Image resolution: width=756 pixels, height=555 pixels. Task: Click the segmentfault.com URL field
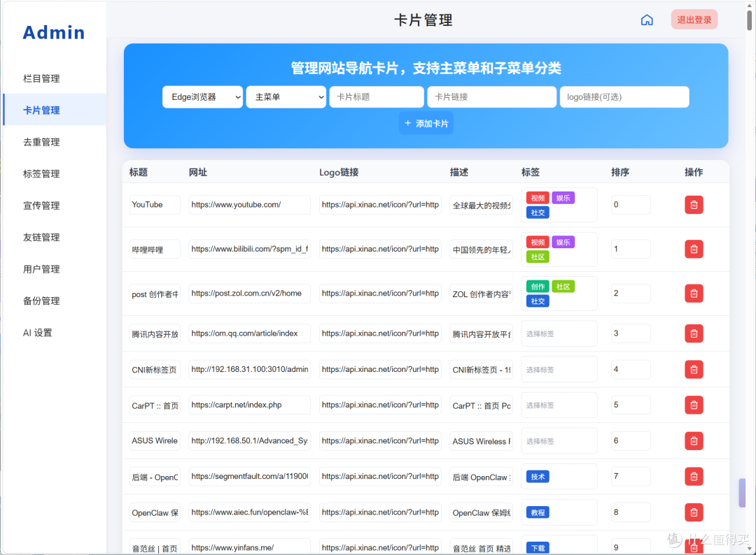250,476
